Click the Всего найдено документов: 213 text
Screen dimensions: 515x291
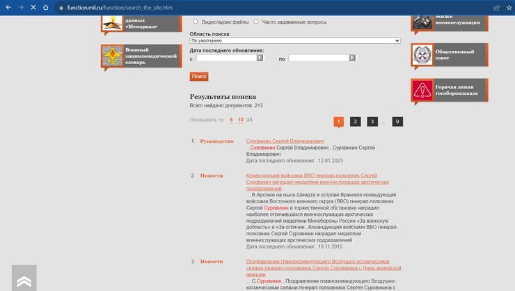click(x=226, y=105)
